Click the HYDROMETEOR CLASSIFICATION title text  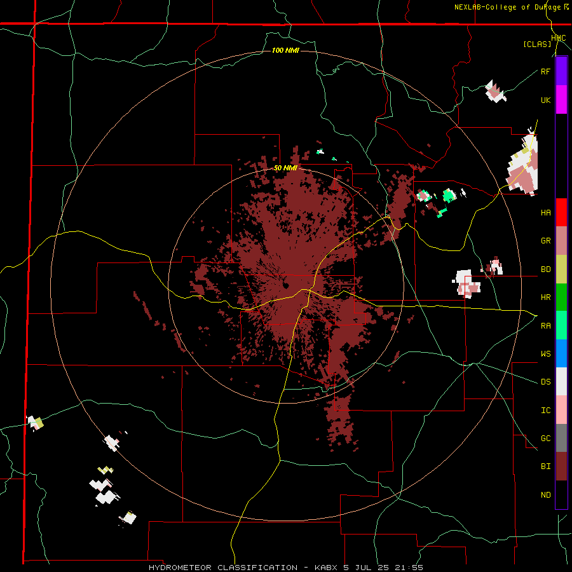click(223, 568)
